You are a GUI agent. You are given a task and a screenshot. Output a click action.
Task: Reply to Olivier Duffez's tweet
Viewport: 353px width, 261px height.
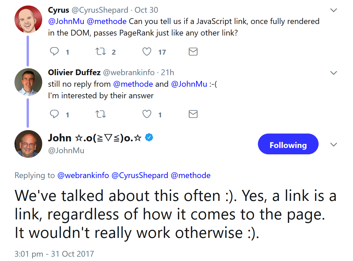[x=54, y=114]
